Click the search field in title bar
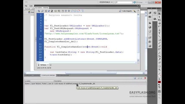Screen dimensions: 185x104 [x=124, y=2]
